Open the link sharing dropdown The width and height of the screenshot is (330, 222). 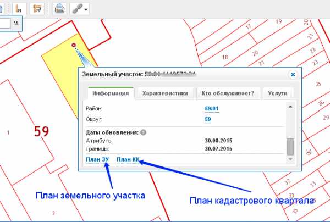click(x=80, y=9)
